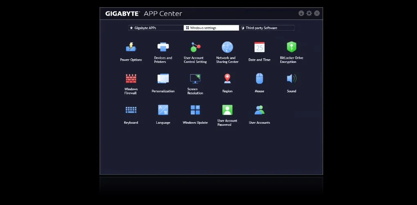
Task: Open the Language settings icon
Action: [x=163, y=110]
